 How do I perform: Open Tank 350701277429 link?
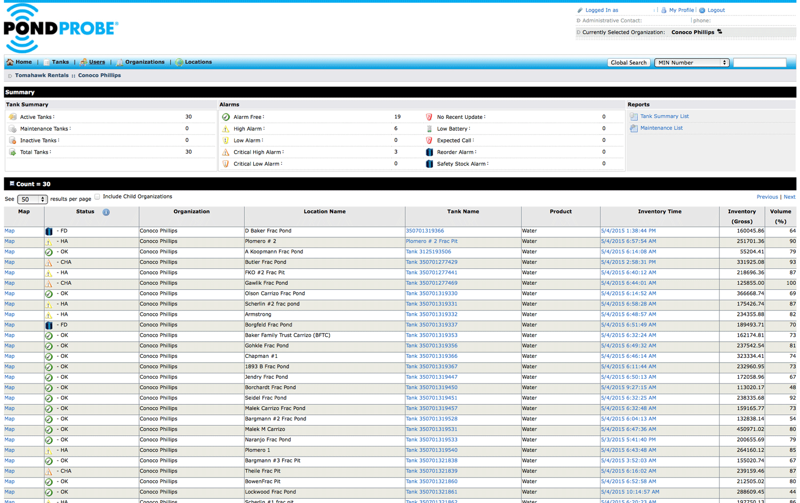[431, 262]
